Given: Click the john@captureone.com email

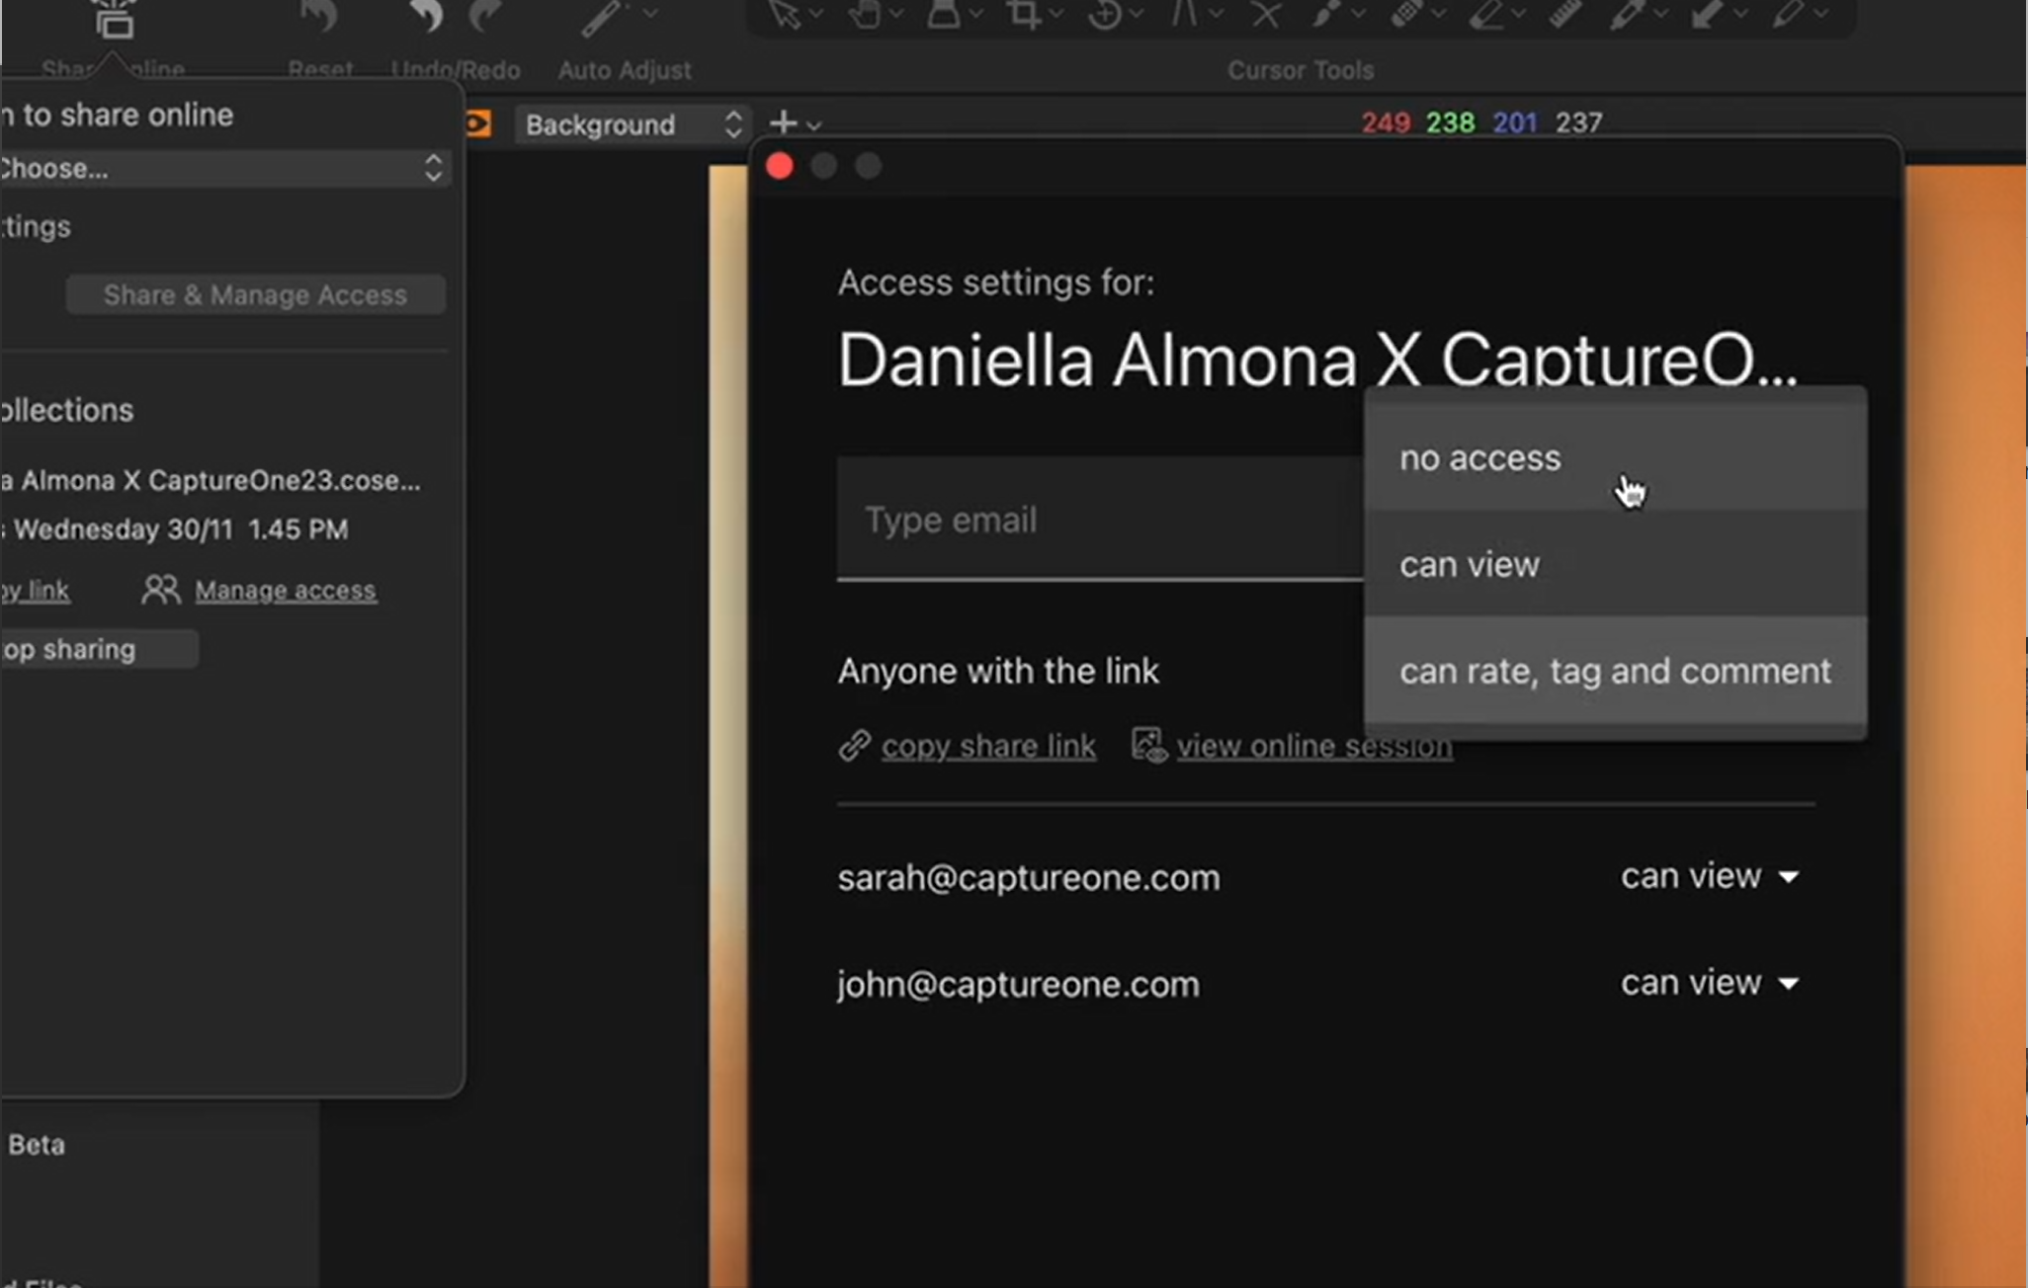Looking at the screenshot, I should click(x=1019, y=984).
